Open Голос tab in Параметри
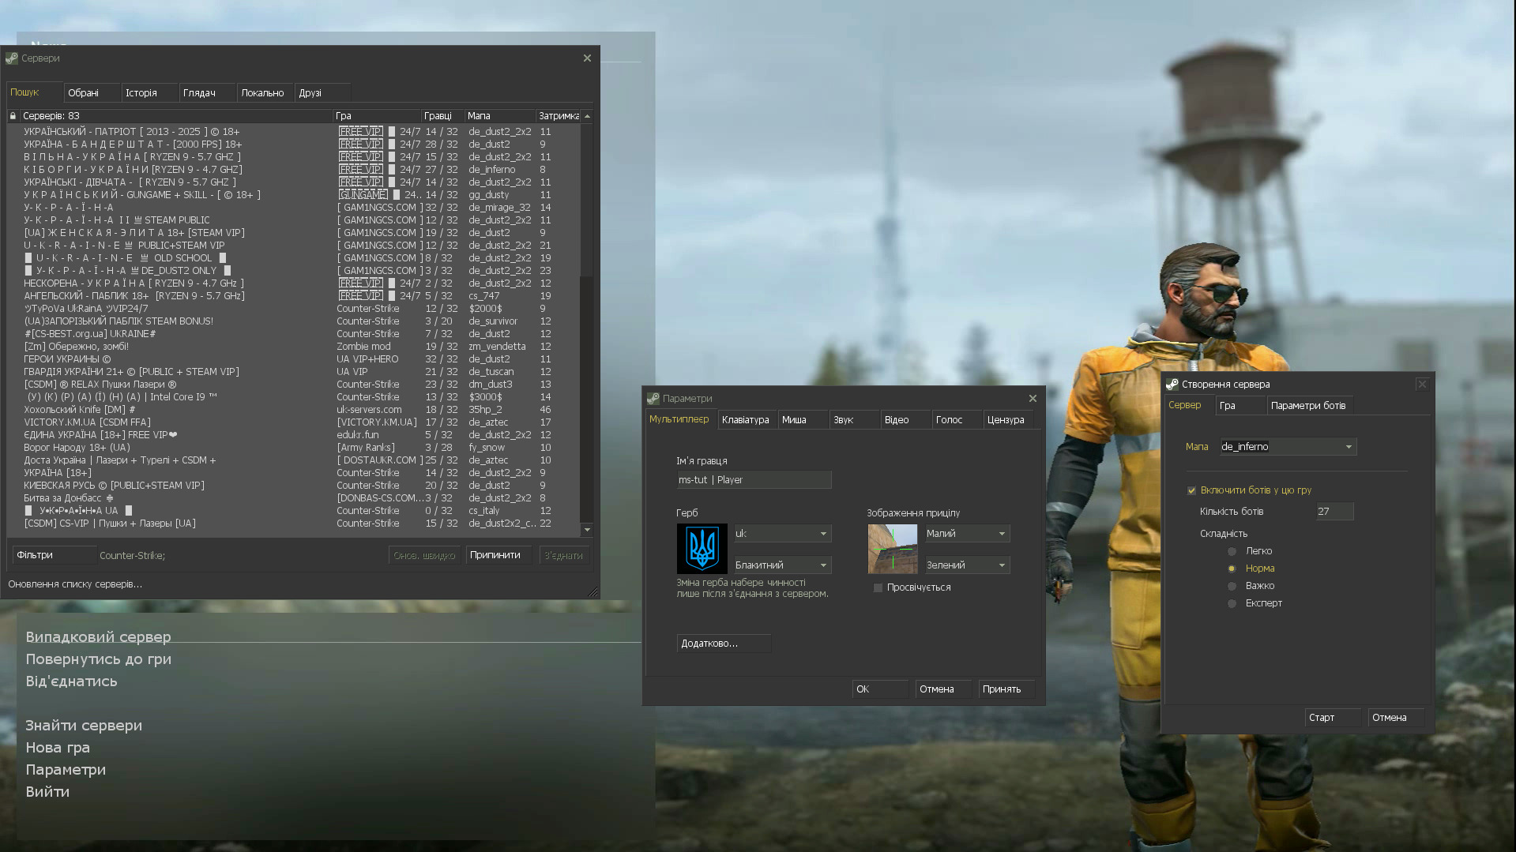Viewport: 1516px width, 852px height. pyautogui.click(x=957, y=420)
